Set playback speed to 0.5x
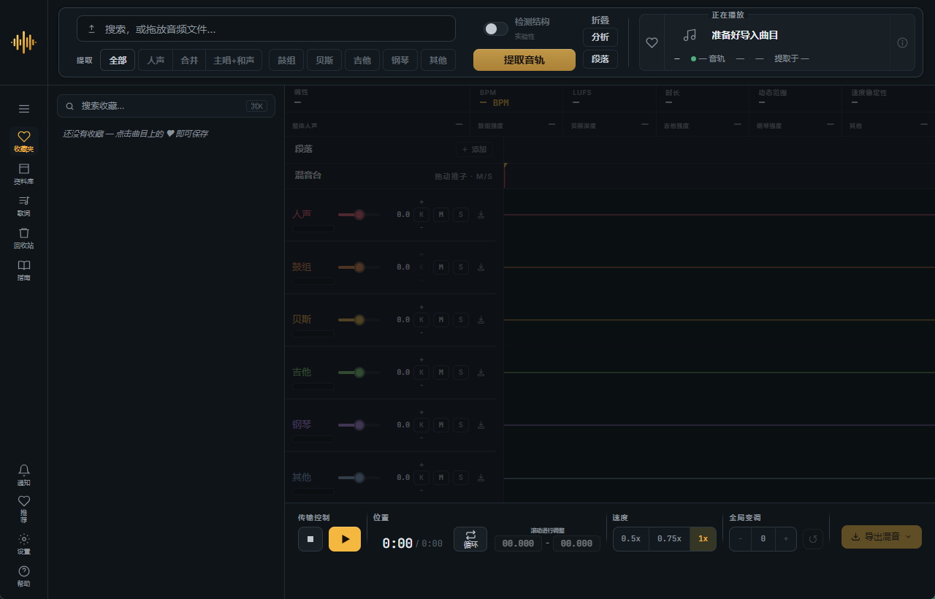 [x=631, y=539]
